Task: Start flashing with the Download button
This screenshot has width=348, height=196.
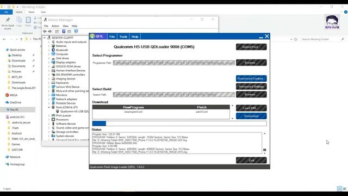Action: point(251,116)
